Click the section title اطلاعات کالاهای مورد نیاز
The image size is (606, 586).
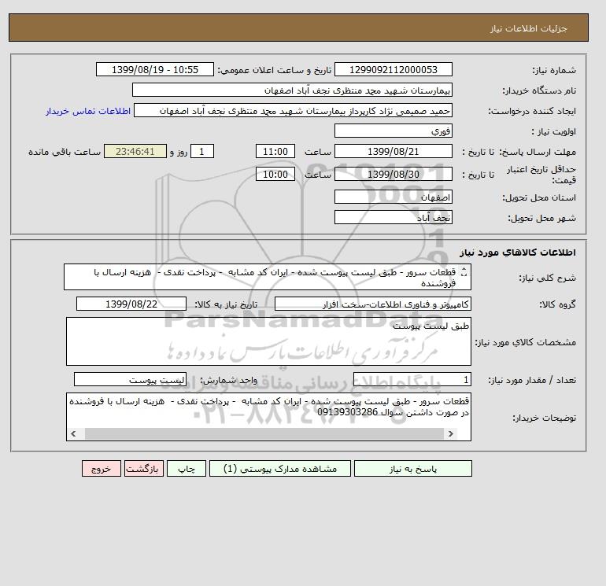pyautogui.click(x=518, y=252)
